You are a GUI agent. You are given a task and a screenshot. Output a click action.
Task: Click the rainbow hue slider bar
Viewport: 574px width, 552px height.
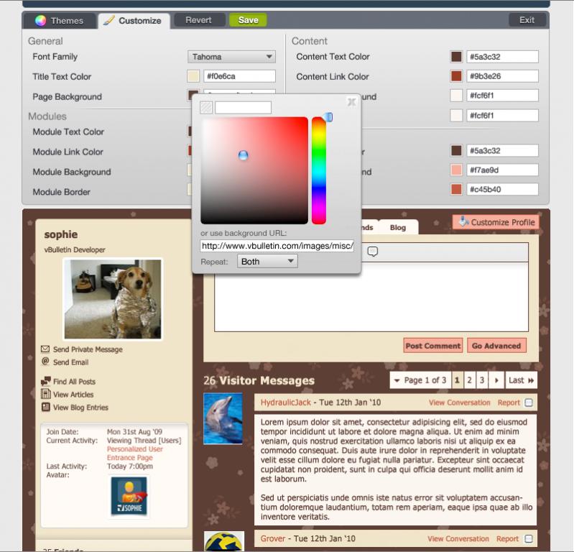[x=318, y=170]
